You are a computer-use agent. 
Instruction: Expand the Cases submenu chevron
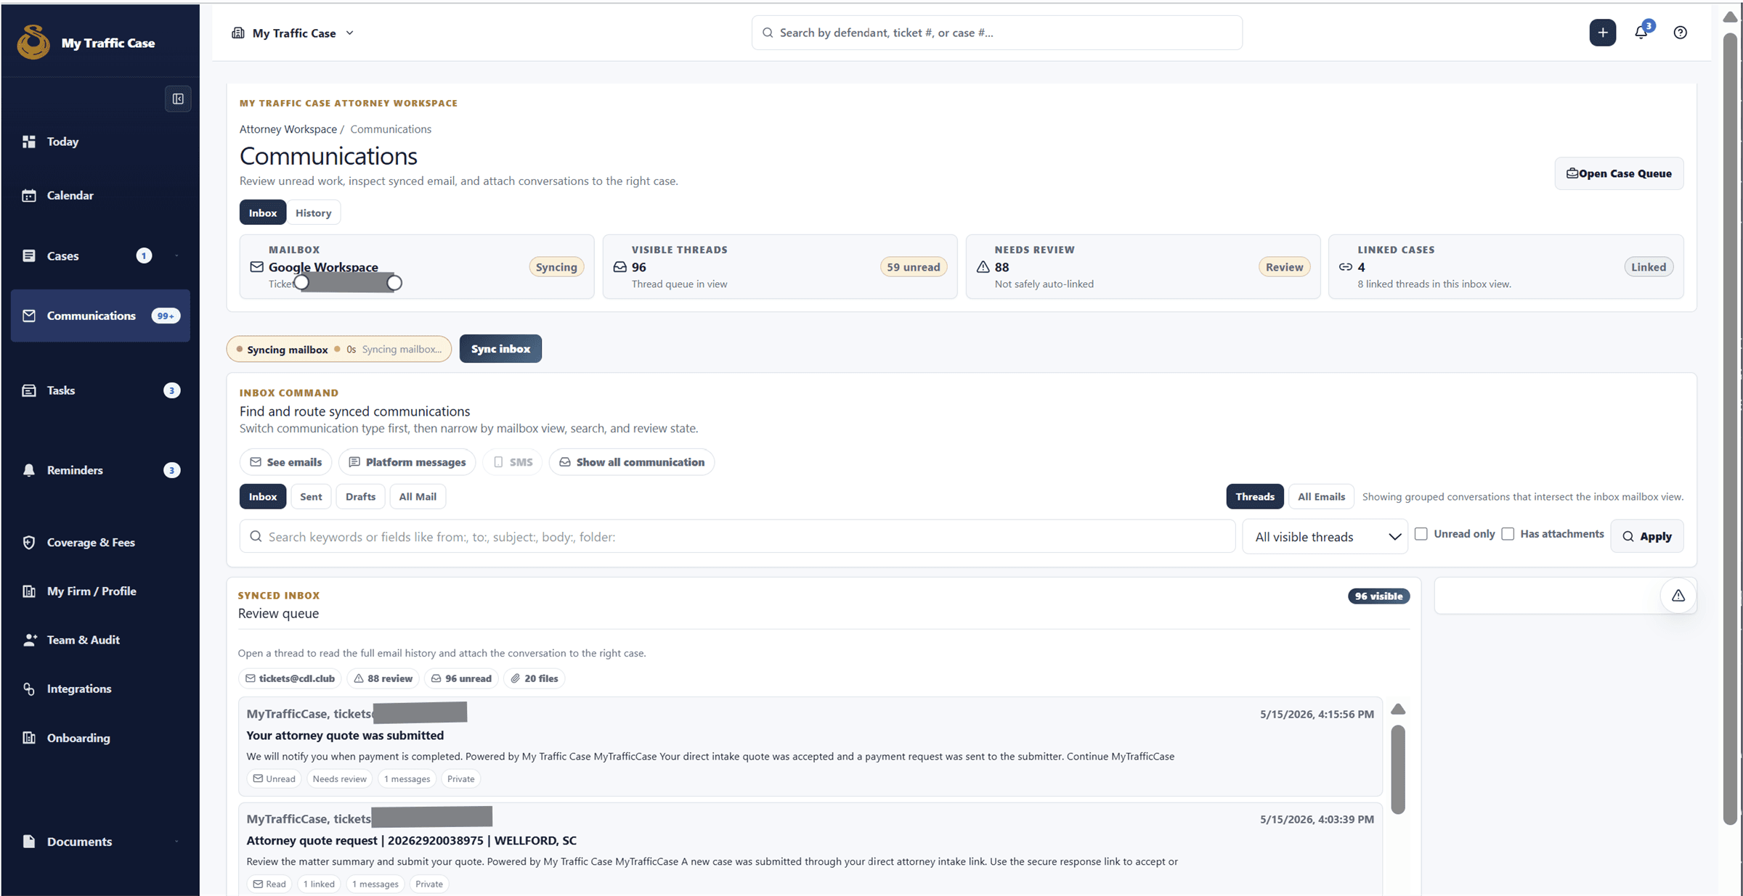[x=176, y=255]
